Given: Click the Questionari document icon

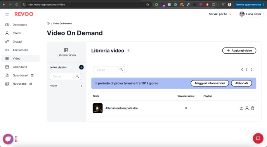Looking at the screenshot, I should (x=7, y=75).
